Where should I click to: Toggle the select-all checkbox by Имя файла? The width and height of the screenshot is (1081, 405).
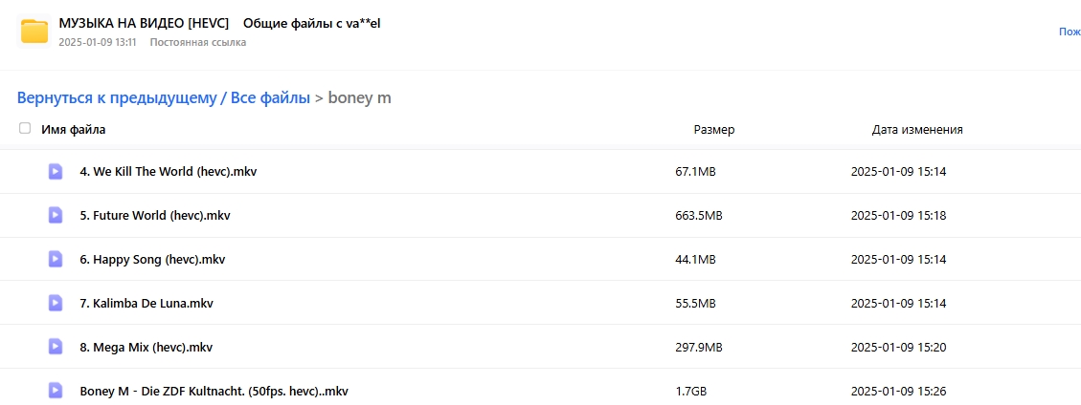tap(25, 129)
